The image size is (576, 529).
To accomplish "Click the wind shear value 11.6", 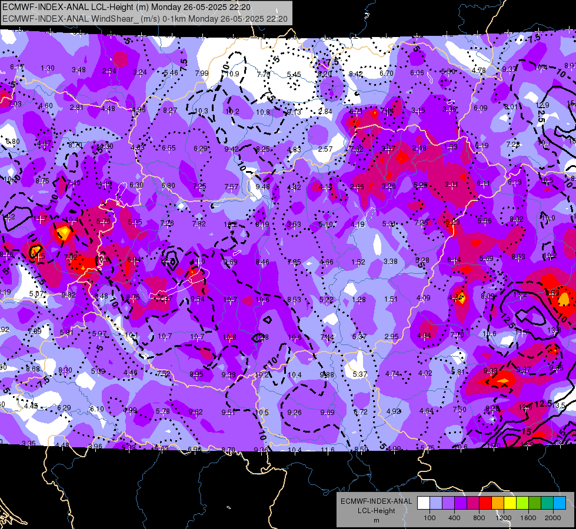I will [327, 449].
